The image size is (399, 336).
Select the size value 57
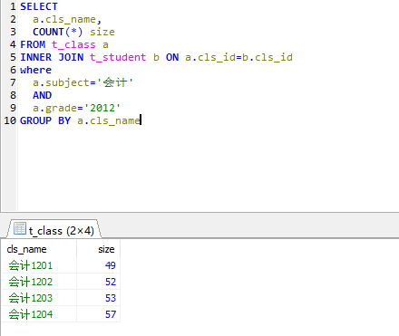pyautogui.click(x=99, y=314)
